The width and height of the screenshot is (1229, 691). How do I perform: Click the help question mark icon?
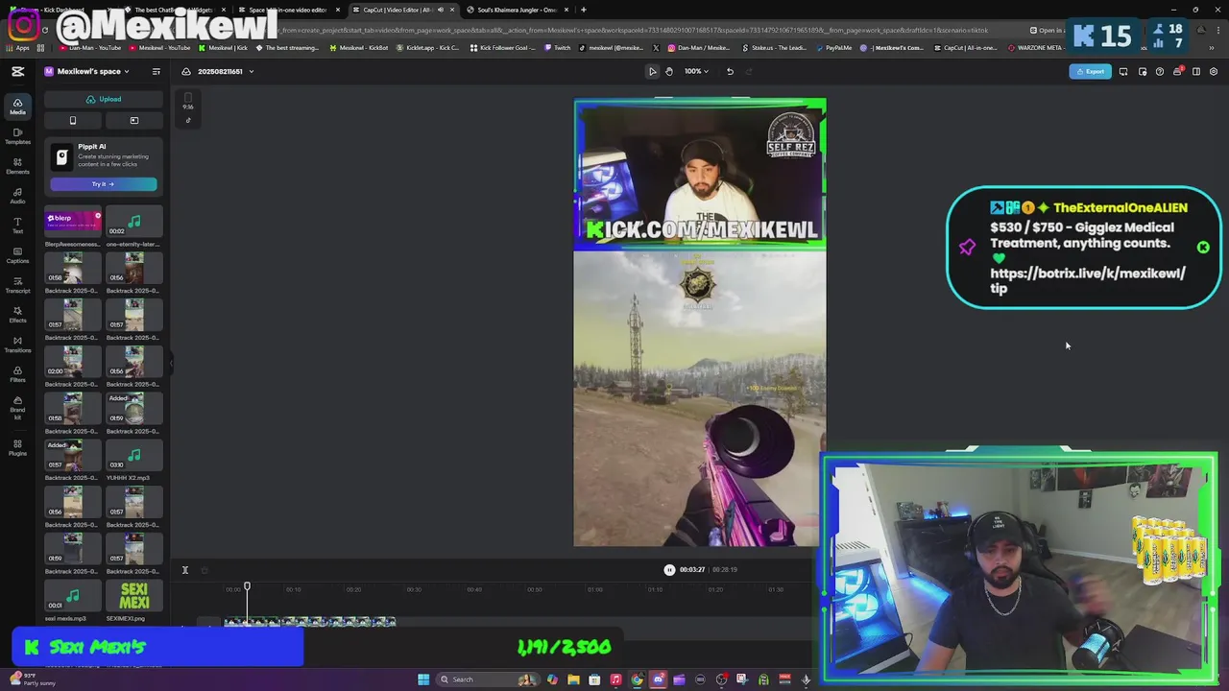click(1160, 71)
